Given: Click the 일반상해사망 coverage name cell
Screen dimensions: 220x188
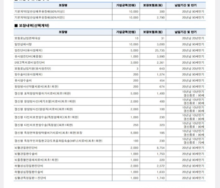Looking at the screenshot, I should coord(23,44).
